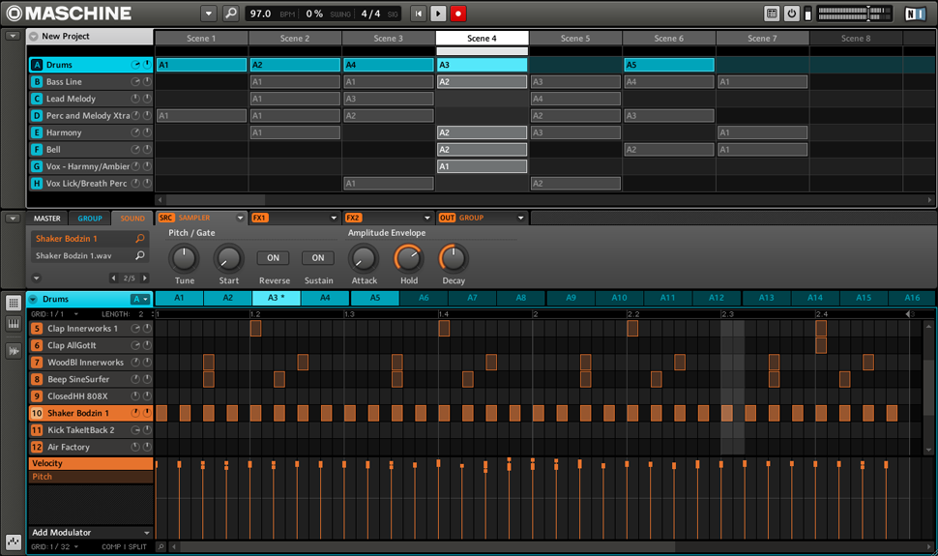Toggle the modulation lane view icon at bottom-left
This screenshot has height=556, width=938.
click(x=14, y=541)
